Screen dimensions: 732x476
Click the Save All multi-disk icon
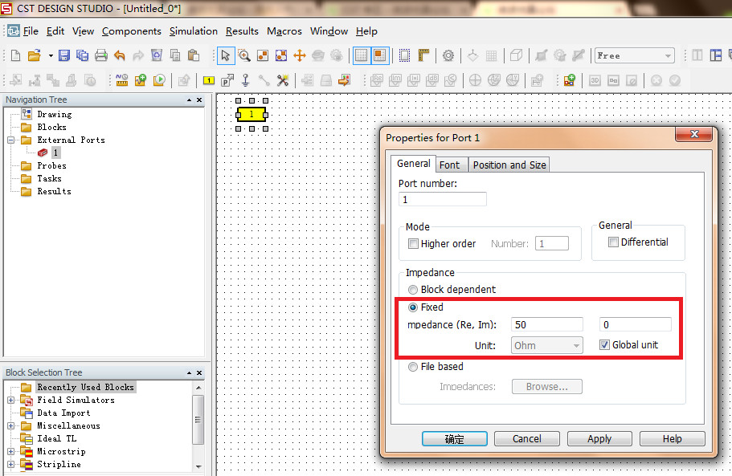click(82, 56)
